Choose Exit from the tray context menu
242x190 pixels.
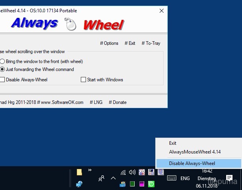click(173, 143)
